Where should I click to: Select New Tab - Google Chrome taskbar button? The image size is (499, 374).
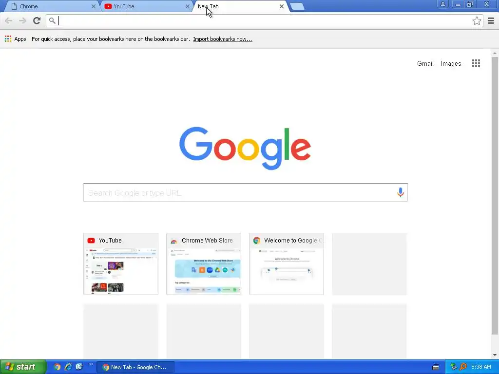135,367
